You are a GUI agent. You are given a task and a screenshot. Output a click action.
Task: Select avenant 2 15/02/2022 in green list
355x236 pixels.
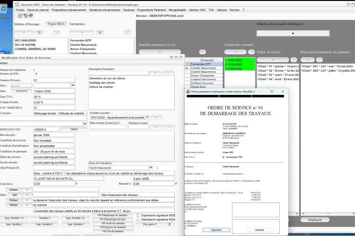[x=240, y=65]
